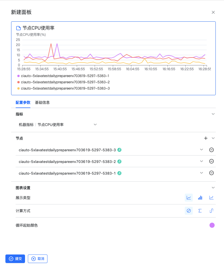
Task: Add a new node with plus icon
Action: (206, 138)
